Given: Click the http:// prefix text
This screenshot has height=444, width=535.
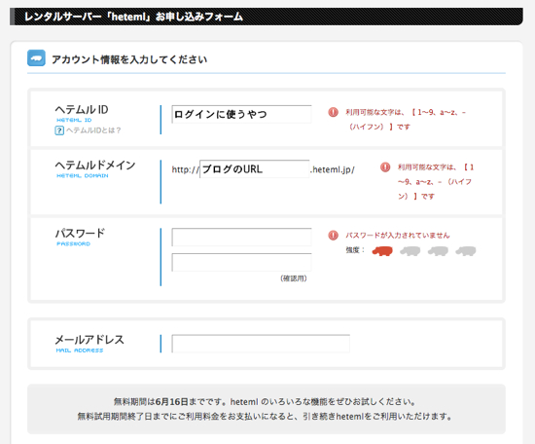Looking at the screenshot, I should [x=185, y=169].
